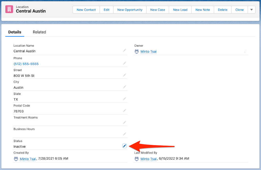Click the Postal Code edit pencil
Screen dimensions: 261x170
point(124,111)
